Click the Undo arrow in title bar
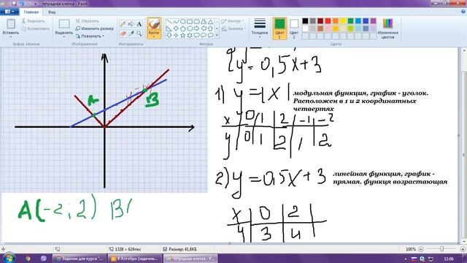Viewport: 467px width, 263px height. (x=21, y=4)
